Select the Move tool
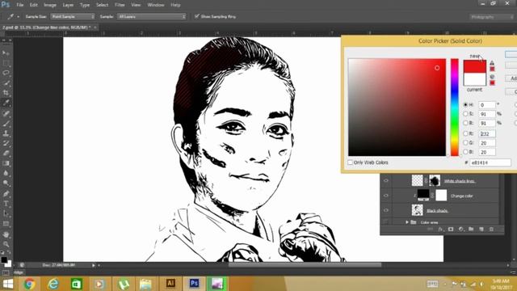517x291 pixels. (6, 53)
